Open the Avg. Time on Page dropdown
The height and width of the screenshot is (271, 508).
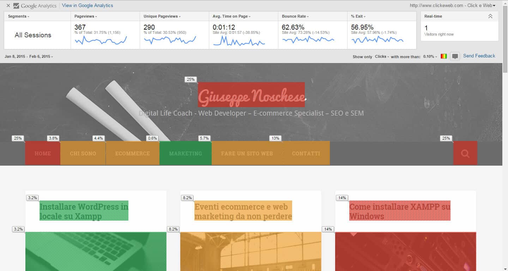pos(232,16)
